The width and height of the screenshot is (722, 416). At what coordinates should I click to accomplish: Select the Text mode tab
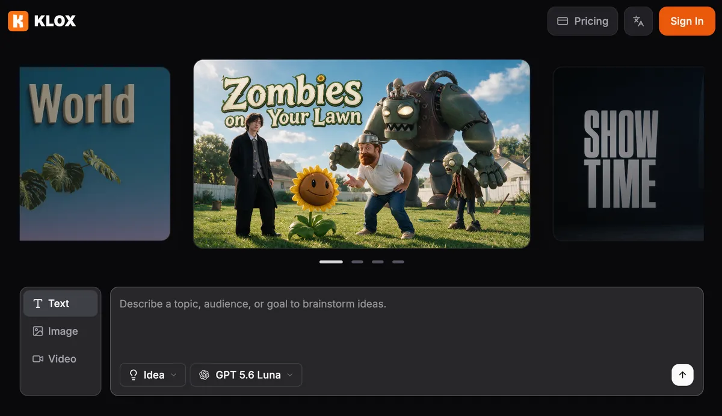pyautogui.click(x=60, y=304)
